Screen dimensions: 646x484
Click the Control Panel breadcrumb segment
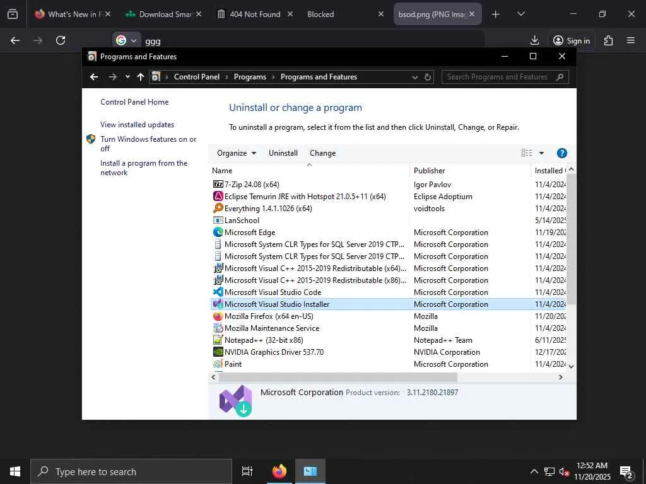(x=197, y=77)
